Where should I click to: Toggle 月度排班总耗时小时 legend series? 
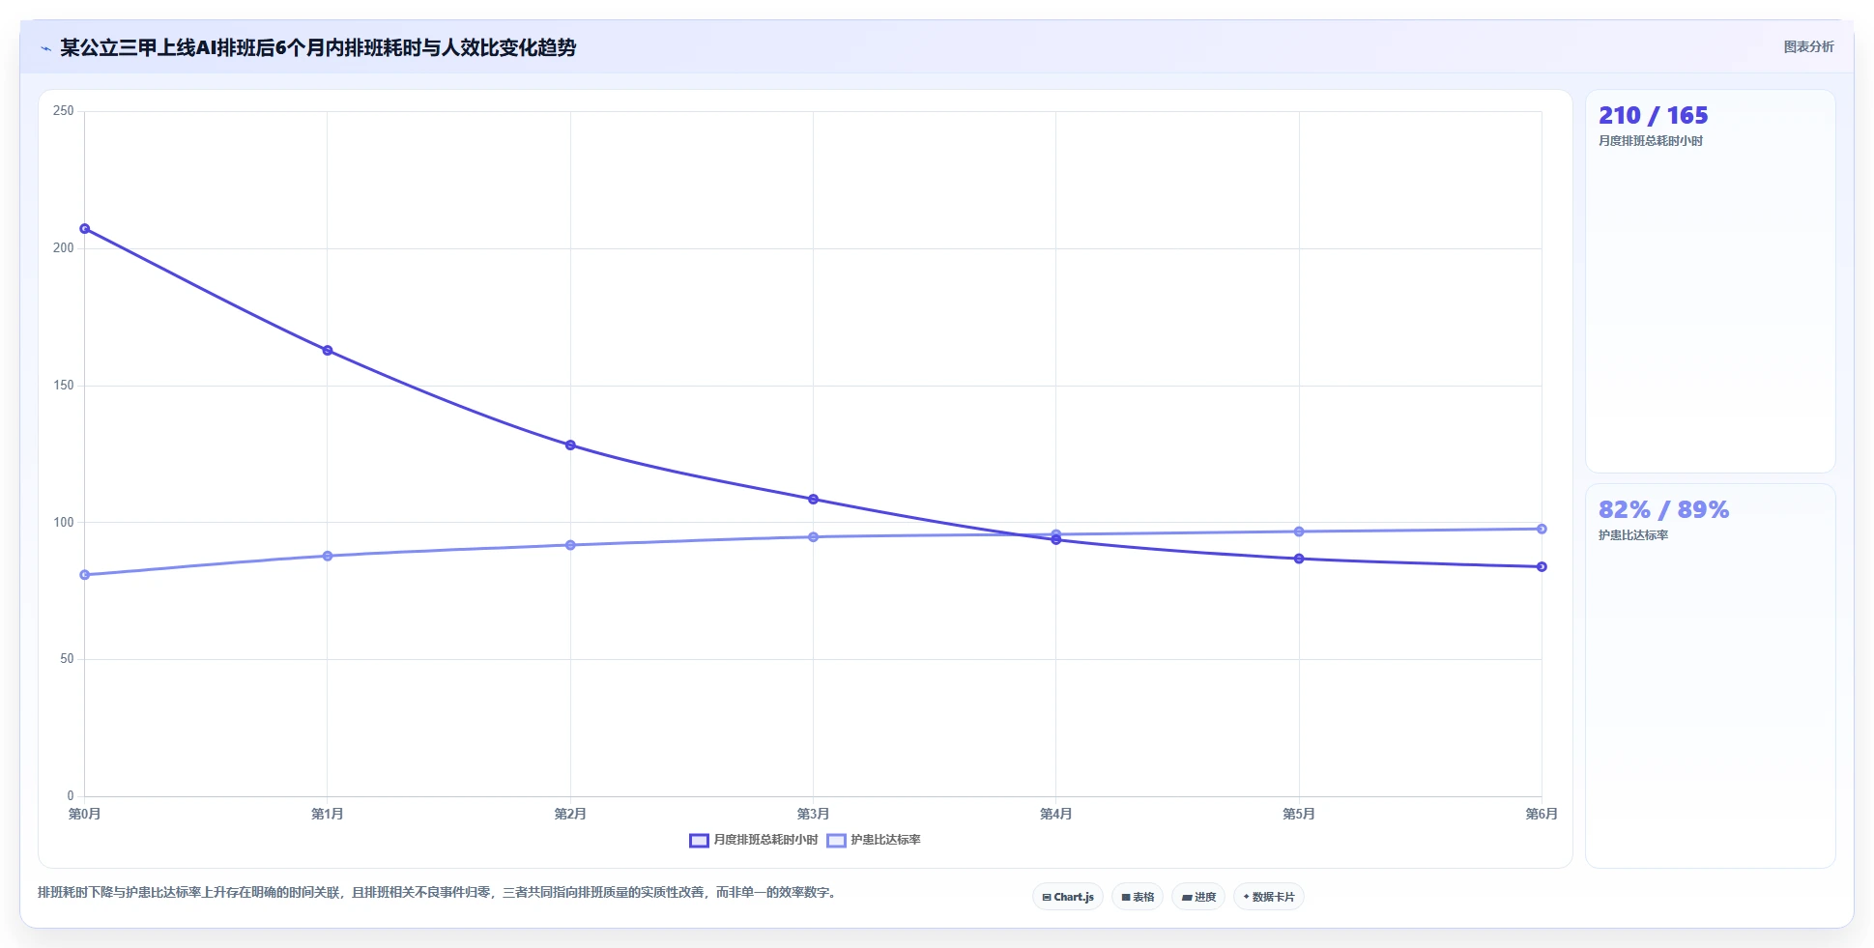(x=754, y=840)
